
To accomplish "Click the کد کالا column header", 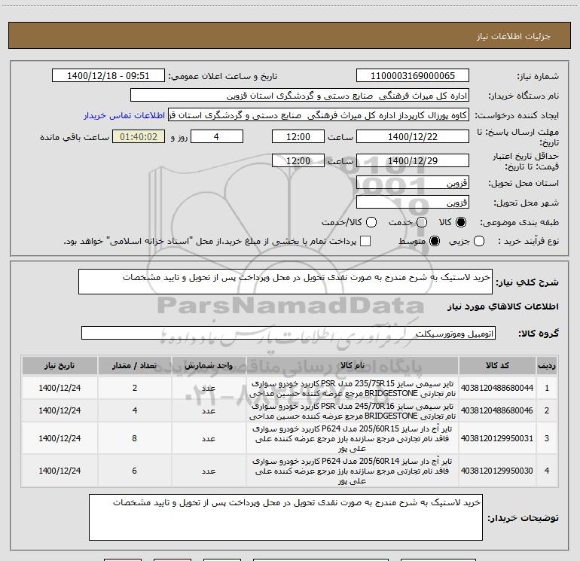I will (x=497, y=366).
